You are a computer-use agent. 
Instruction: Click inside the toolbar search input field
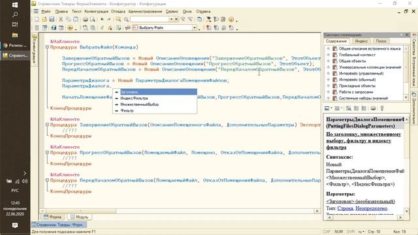(x=150, y=19)
